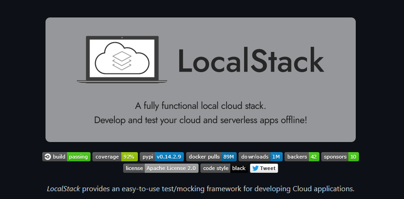Click the 'A fully functional local cloud stack.' tagline
The width and height of the screenshot is (404, 199).
click(200, 106)
